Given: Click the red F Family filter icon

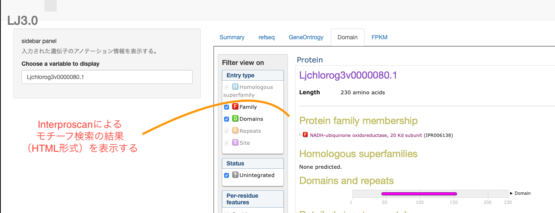Looking at the screenshot, I should 235,107.
